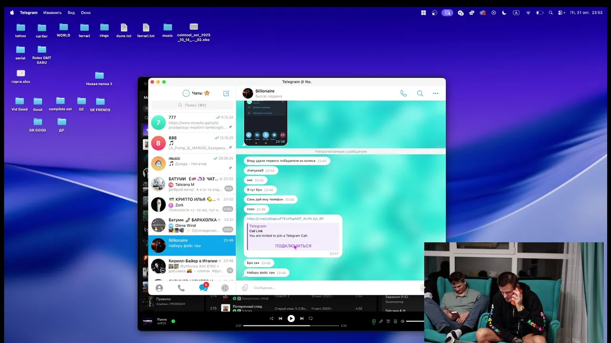The height and width of the screenshot is (343, 611).
Task: Open the Telegram menu bar item
Action: point(29,13)
